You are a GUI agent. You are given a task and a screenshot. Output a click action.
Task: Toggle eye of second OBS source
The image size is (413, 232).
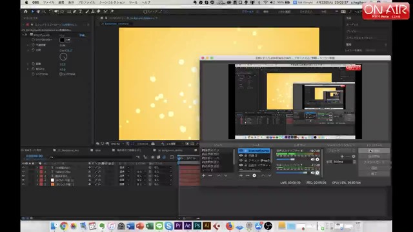pos(241,155)
